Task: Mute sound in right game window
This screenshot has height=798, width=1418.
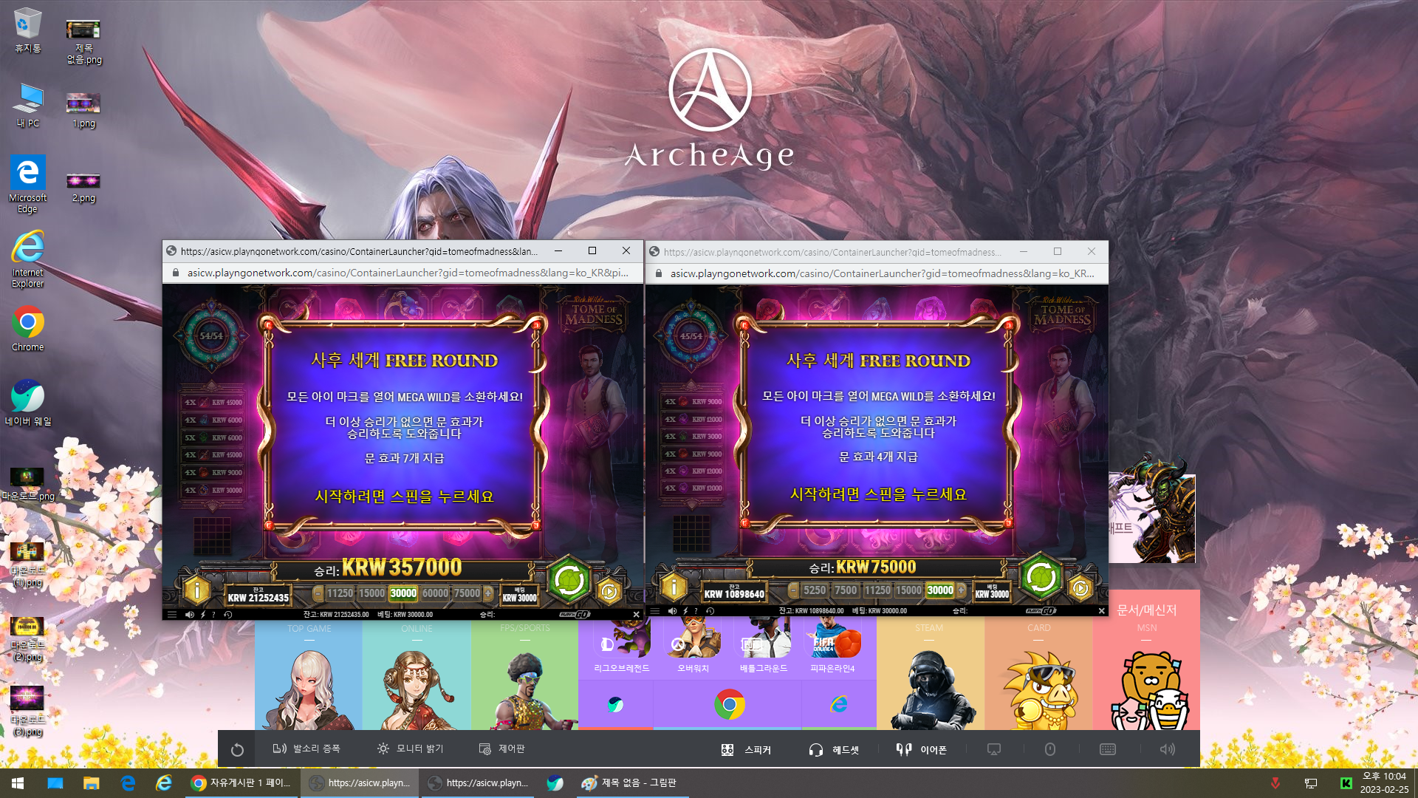Action: pyautogui.click(x=672, y=611)
